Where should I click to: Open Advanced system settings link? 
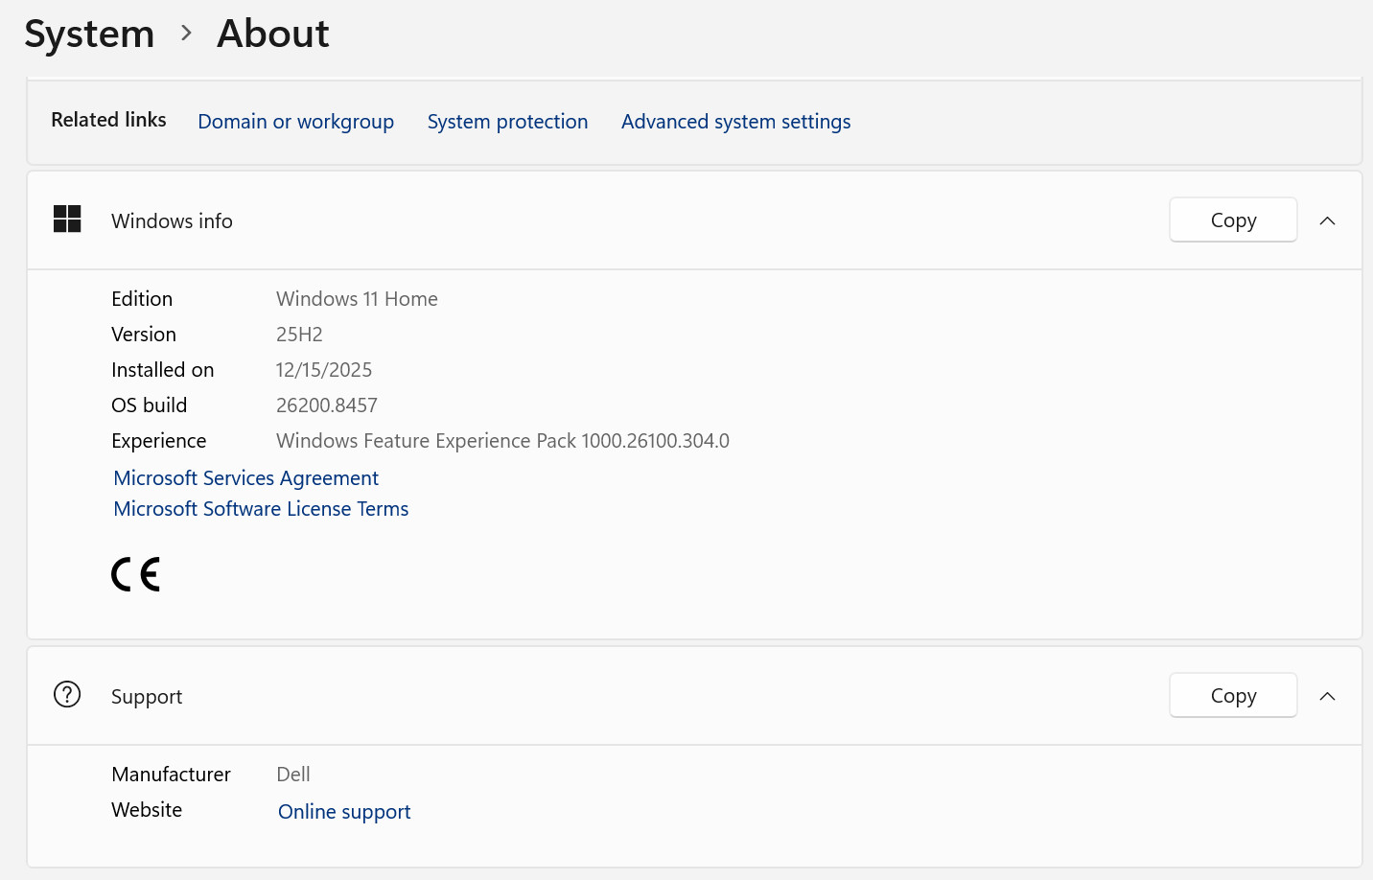pos(735,122)
